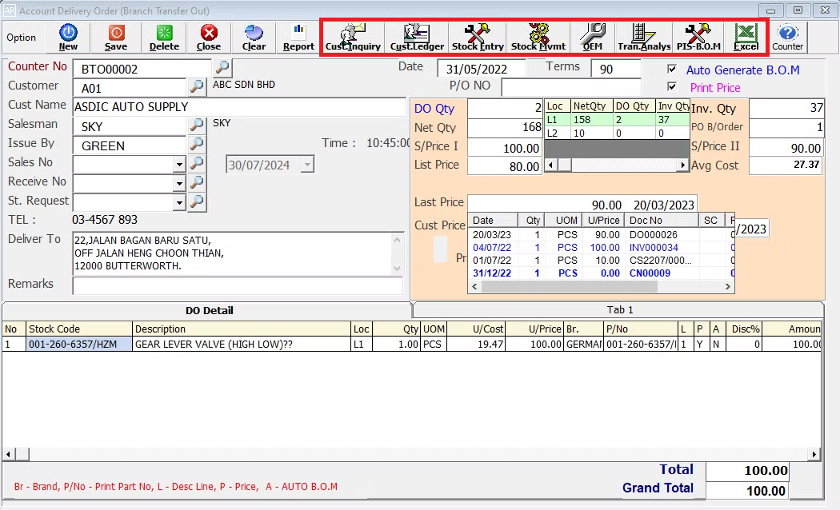Open Tran.Analys tool
The image size is (840, 510).
(x=643, y=38)
